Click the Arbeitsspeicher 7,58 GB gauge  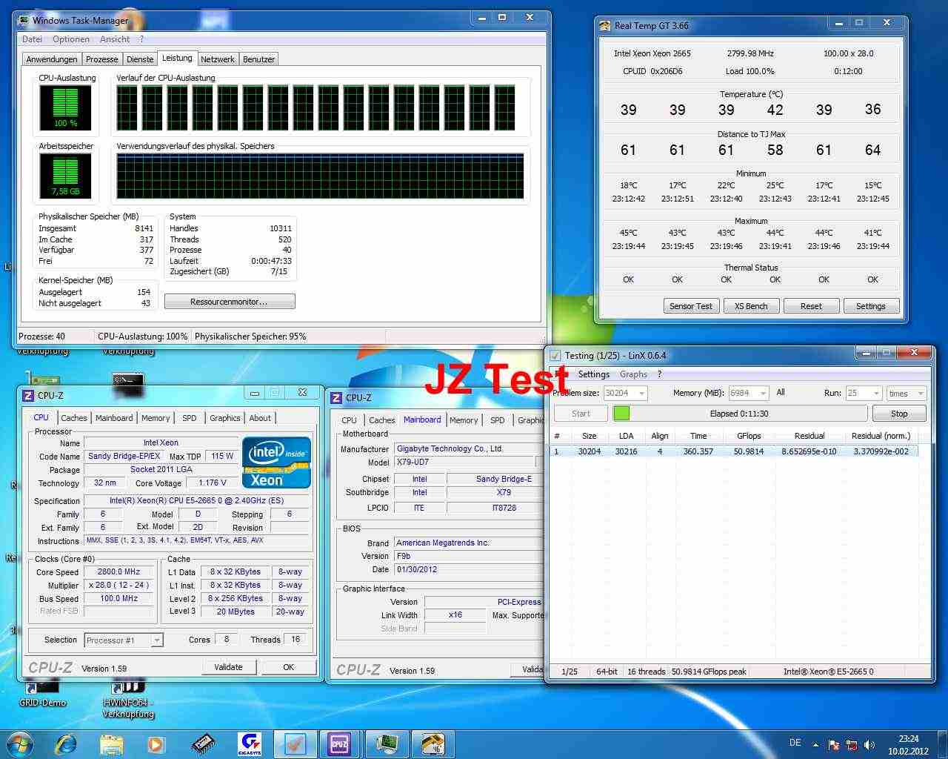coord(65,176)
